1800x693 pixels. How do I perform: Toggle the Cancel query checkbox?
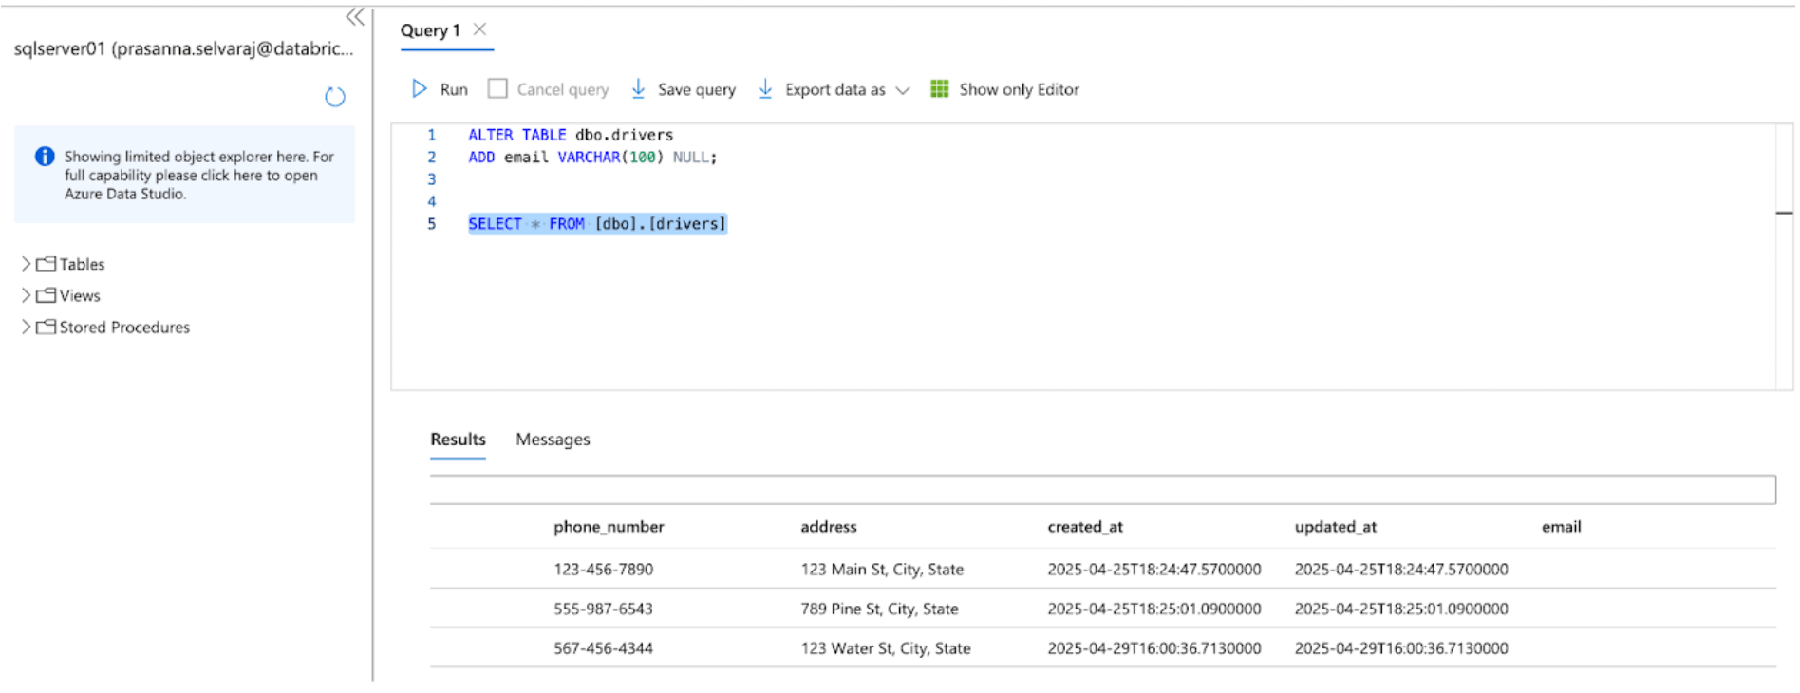497,89
